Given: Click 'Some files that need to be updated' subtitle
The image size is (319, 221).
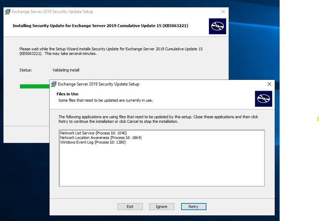Looking at the screenshot, I should tap(106, 100).
